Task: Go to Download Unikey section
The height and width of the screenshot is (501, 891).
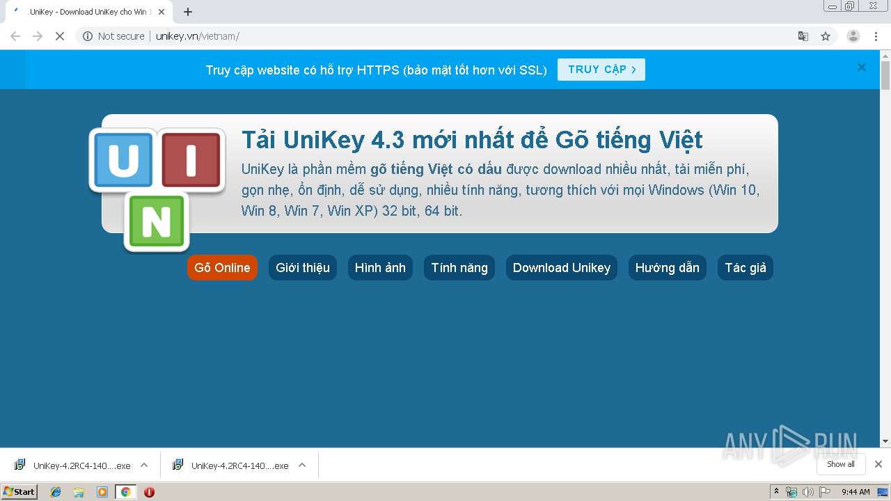Action: click(562, 268)
